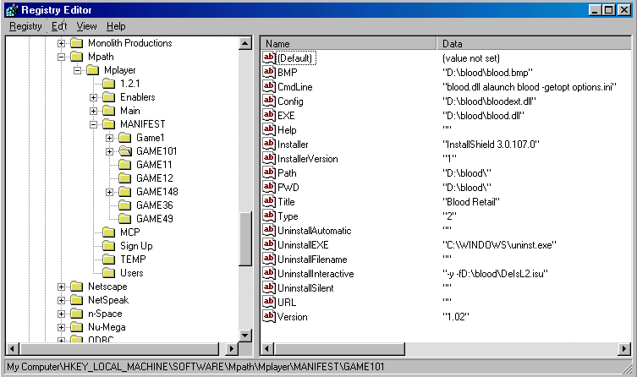
Task: Expand the Enablers key
Action: pos(93,97)
